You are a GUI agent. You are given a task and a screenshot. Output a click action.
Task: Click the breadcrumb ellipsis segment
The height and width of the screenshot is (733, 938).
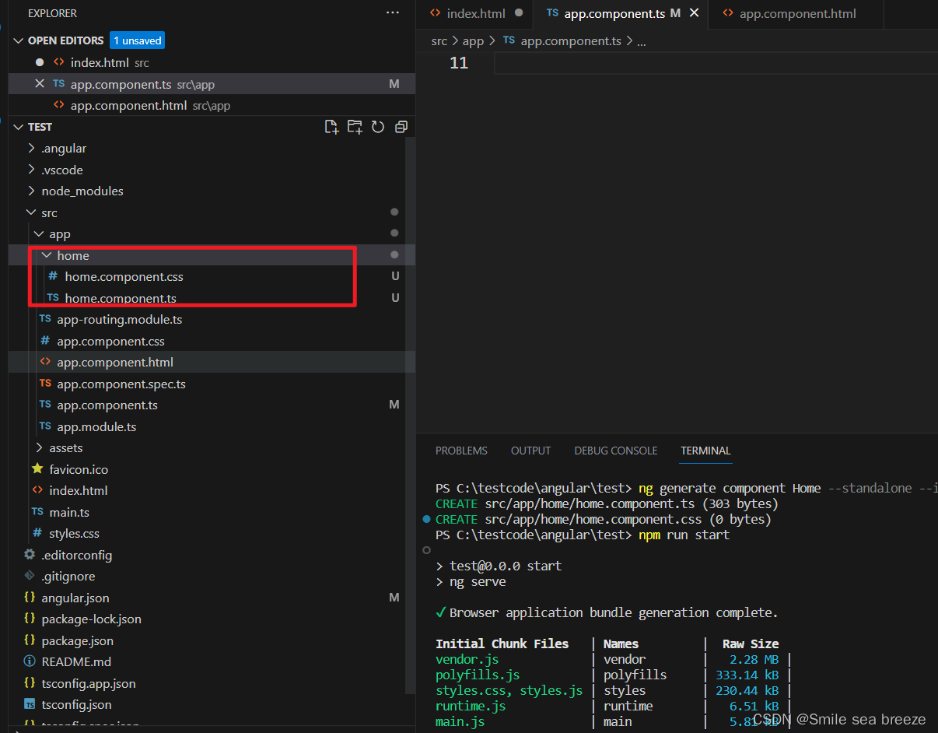(x=642, y=41)
